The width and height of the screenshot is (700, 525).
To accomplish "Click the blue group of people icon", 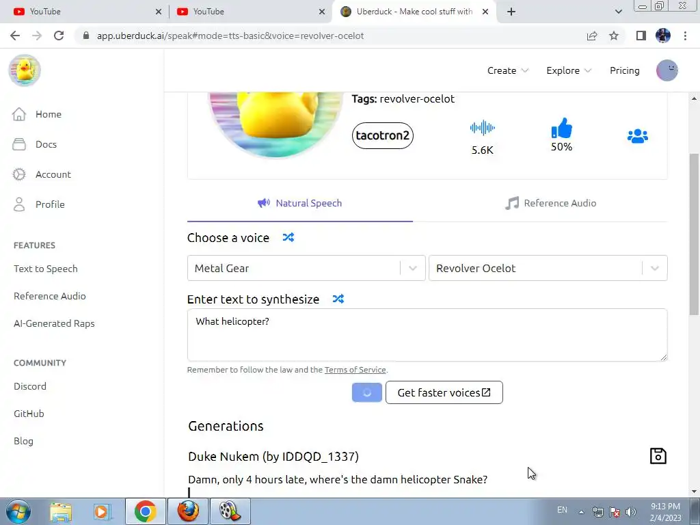I will pos(638,136).
